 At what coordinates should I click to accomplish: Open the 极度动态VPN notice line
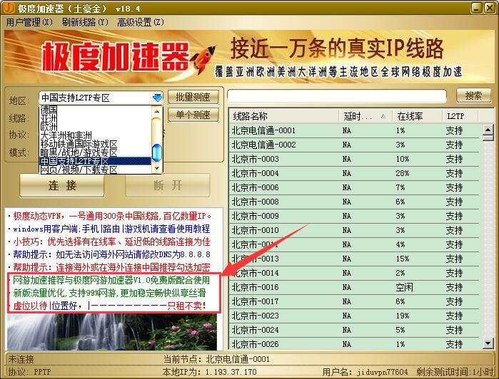click(x=112, y=217)
